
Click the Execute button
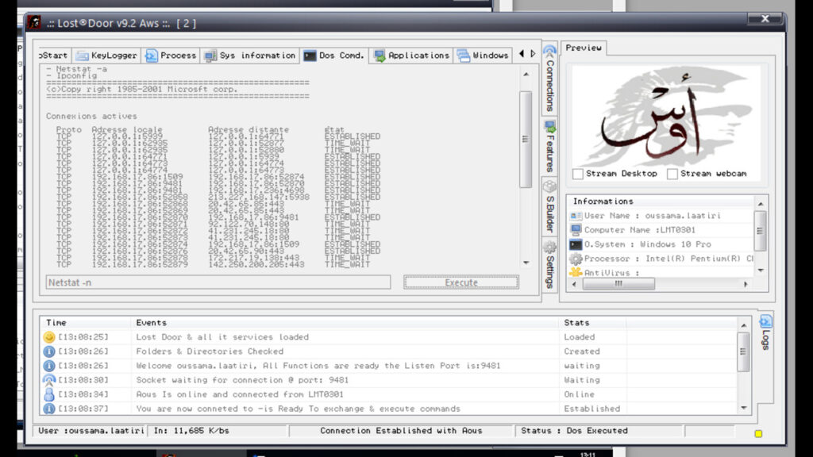[x=461, y=282]
